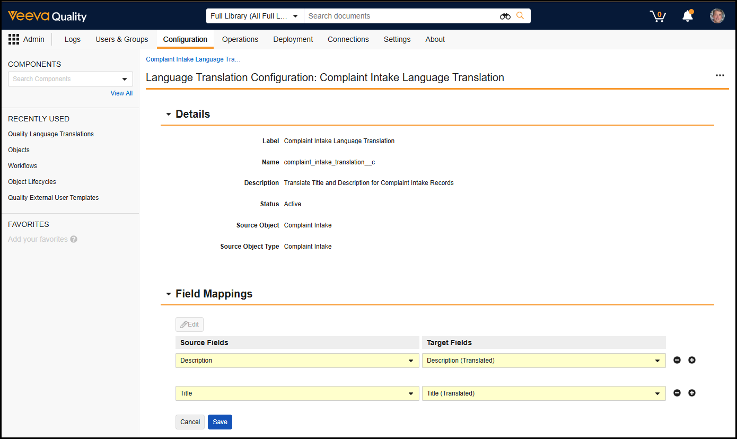Click the View All components link
This screenshot has width=737, height=439.
[121, 93]
